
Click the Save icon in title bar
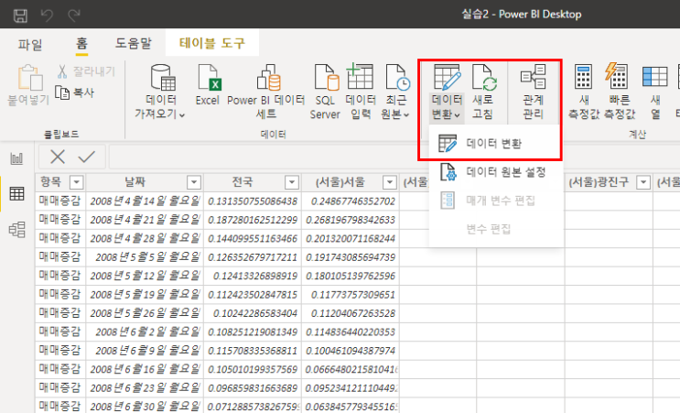(20, 16)
